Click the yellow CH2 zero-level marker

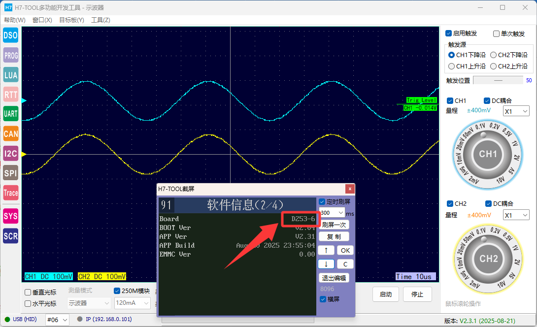[x=24, y=155]
